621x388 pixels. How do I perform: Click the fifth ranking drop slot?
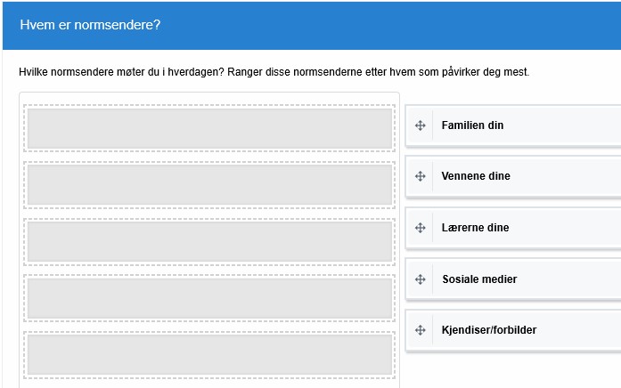click(x=209, y=354)
